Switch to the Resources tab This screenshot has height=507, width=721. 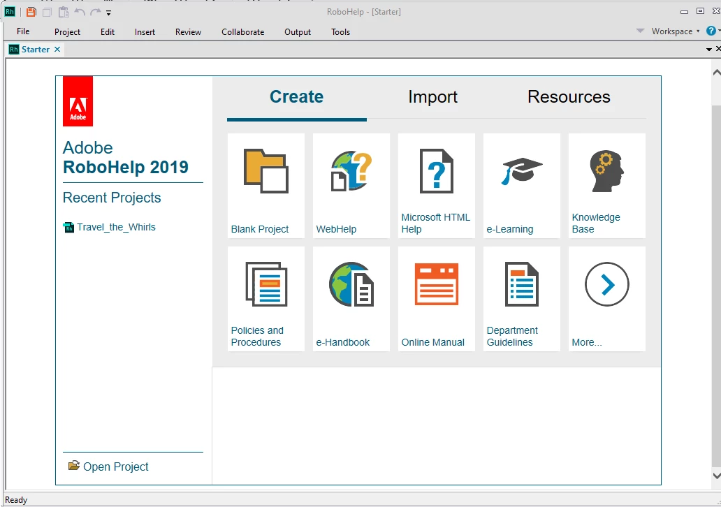(x=569, y=97)
